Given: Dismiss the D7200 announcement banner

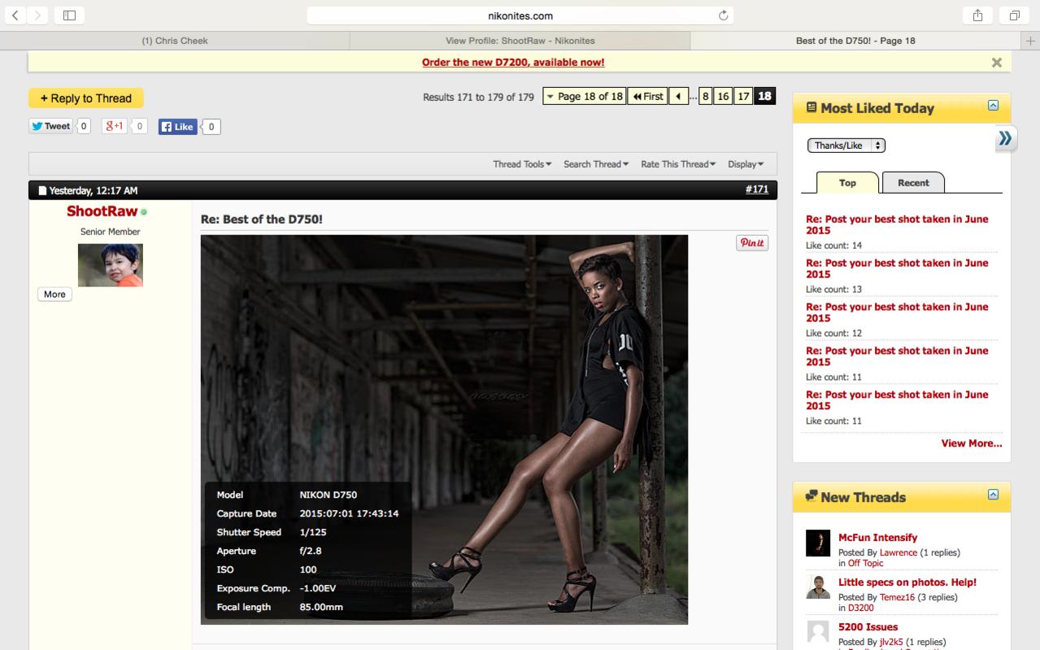Looking at the screenshot, I should (996, 63).
